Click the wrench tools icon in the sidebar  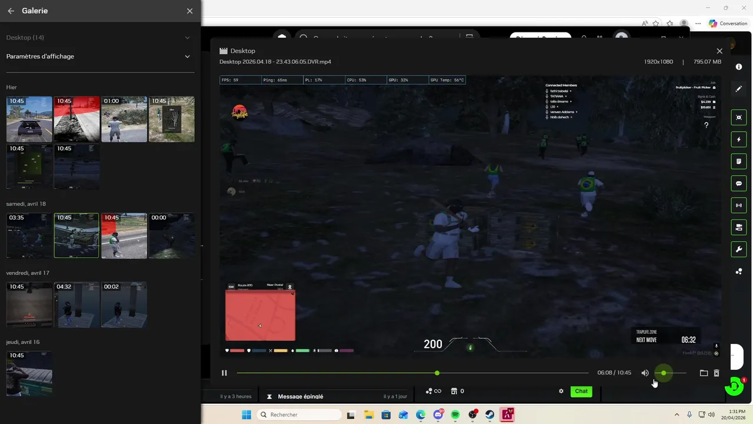pyautogui.click(x=739, y=249)
